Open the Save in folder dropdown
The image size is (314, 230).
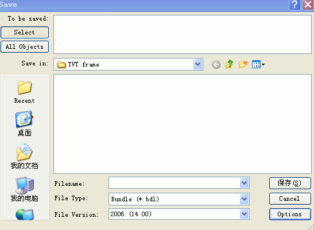coord(197,64)
